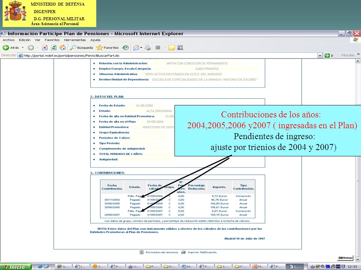Image resolution: width=361 pixels, height=270 pixels.
Task: Click the 29/06/2007 contribution date
Action: click(112, 214)
